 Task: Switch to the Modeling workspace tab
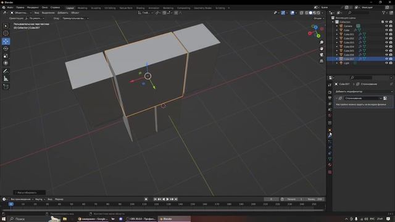pyautogui.click(x=82, y=8)
